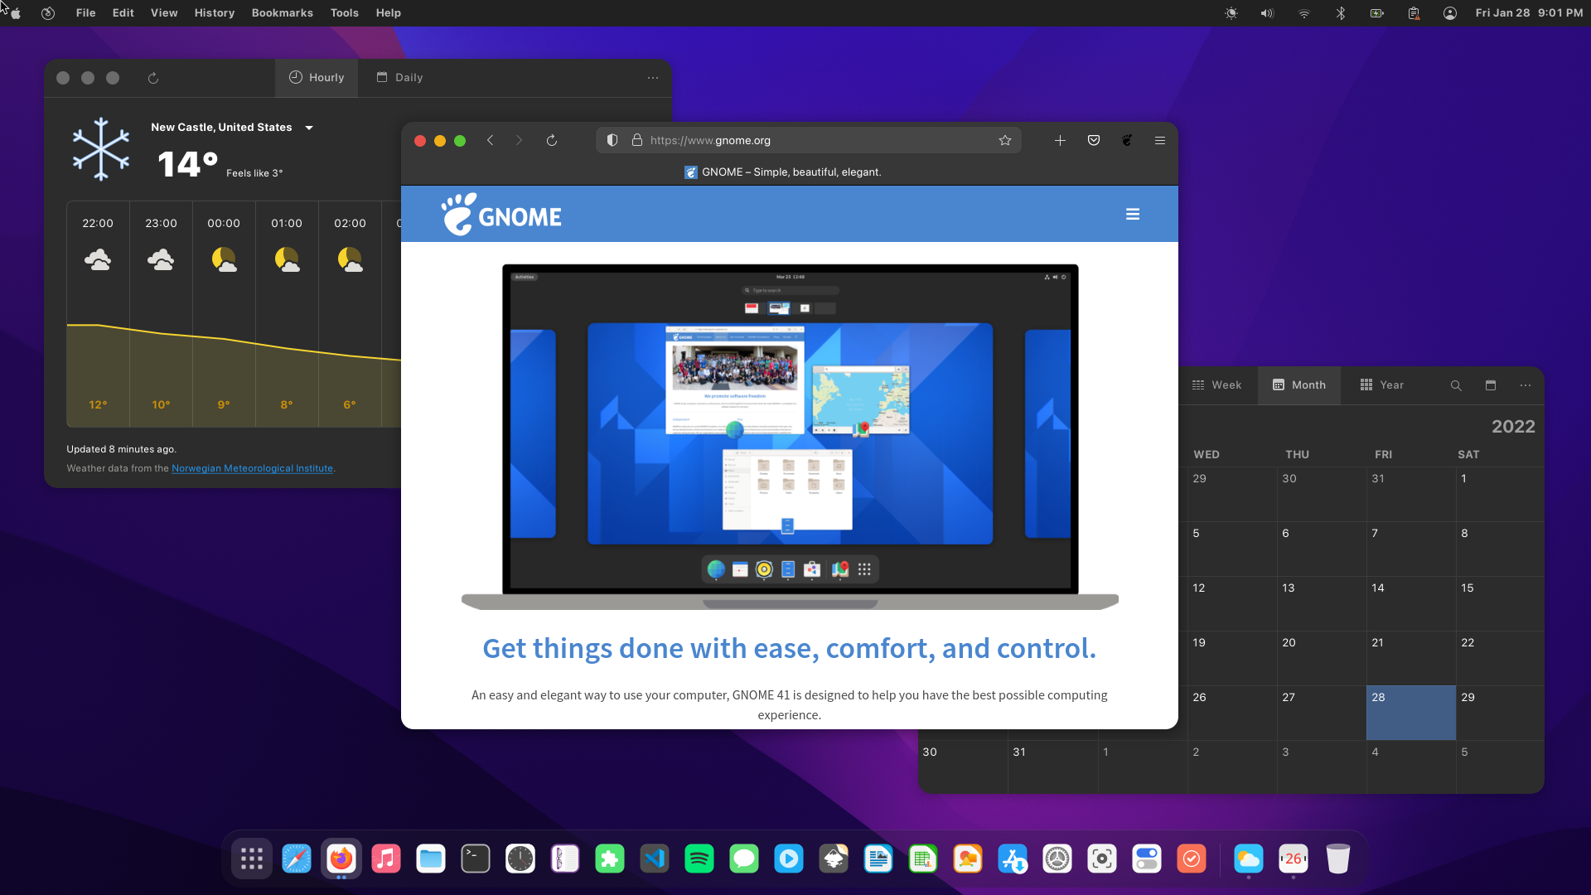The height and width of the screenshot is (895, 1591).
Task: Open the Files app in the dock
Action: [431, 859]
